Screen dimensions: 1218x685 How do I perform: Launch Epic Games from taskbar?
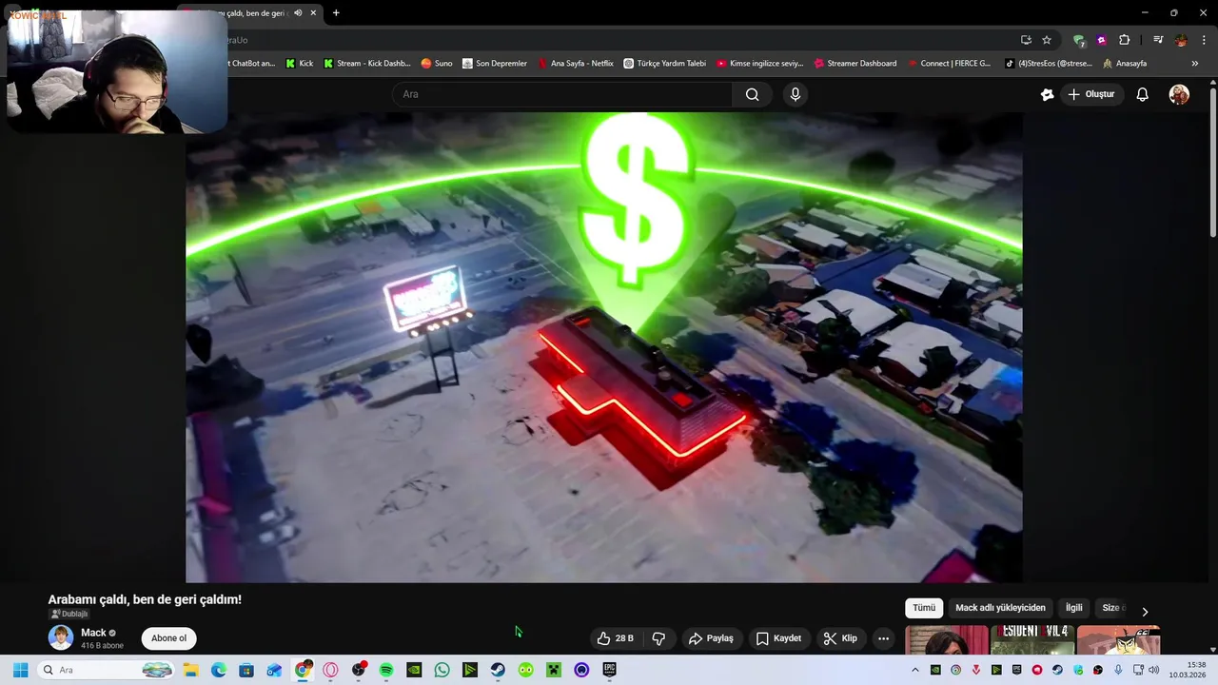click(609, 670)
